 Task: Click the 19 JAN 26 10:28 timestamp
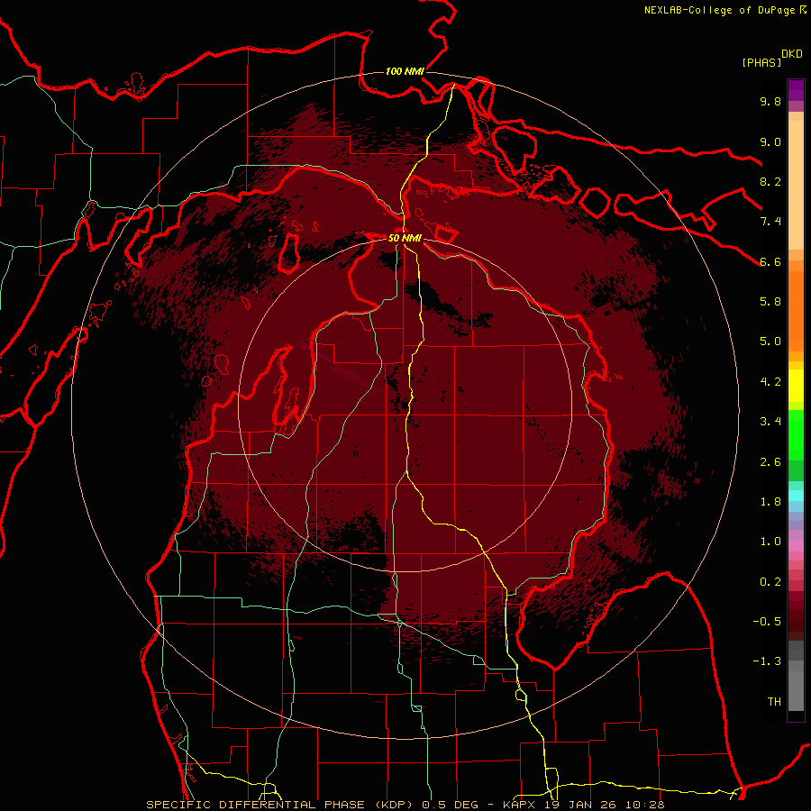coord(604,805)
